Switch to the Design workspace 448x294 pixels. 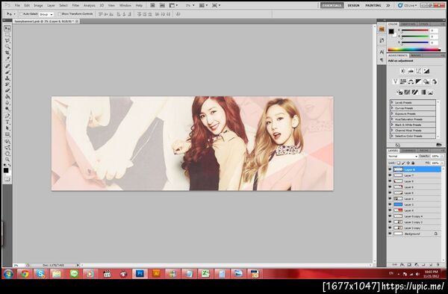point(353,5)
